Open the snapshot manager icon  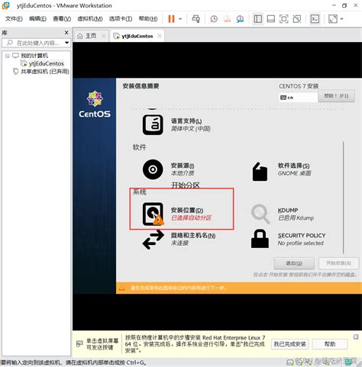coord(240,19)
